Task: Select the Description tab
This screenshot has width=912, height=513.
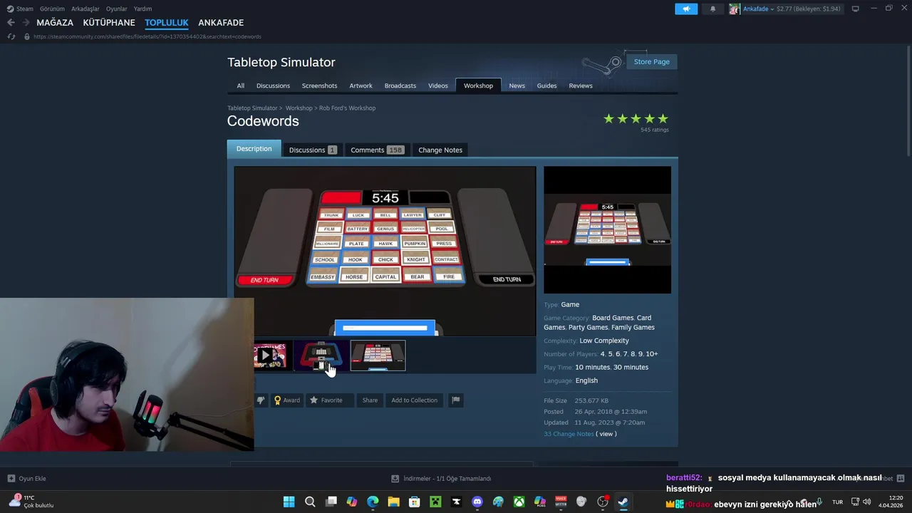Action: point(254,149)
